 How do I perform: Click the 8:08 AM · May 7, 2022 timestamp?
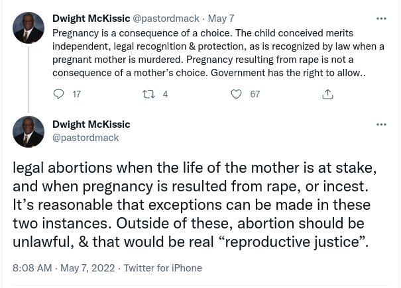(x=62, y=268)
